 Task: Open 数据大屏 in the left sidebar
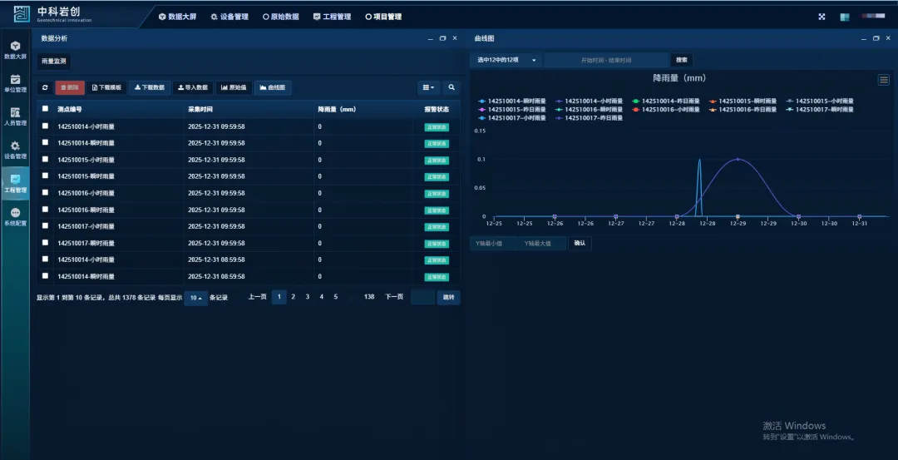[15, 50]
